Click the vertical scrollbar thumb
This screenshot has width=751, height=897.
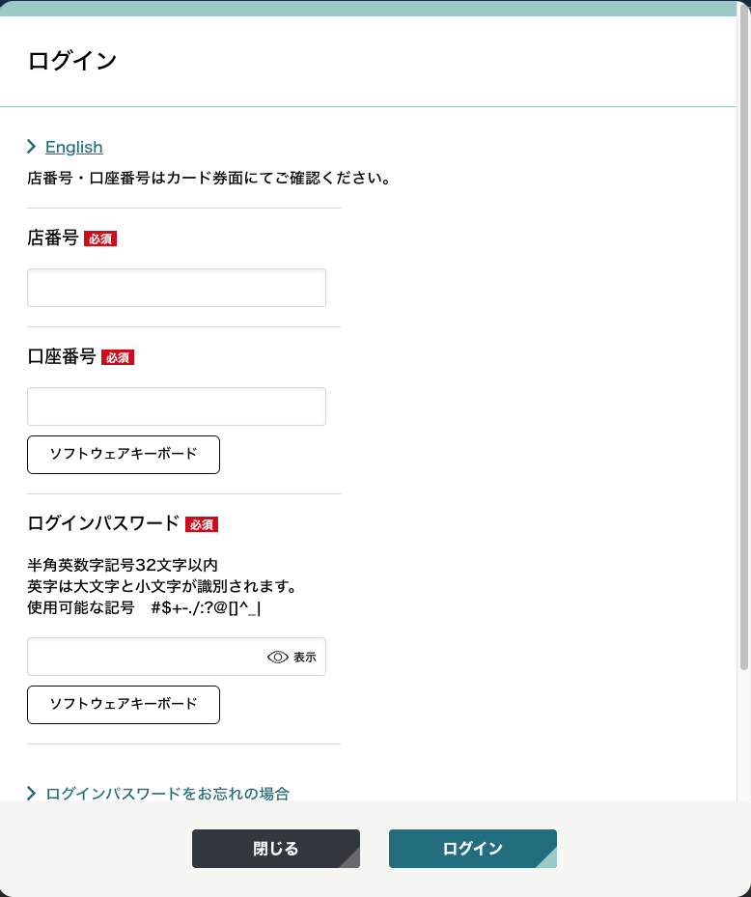(744, 338)
